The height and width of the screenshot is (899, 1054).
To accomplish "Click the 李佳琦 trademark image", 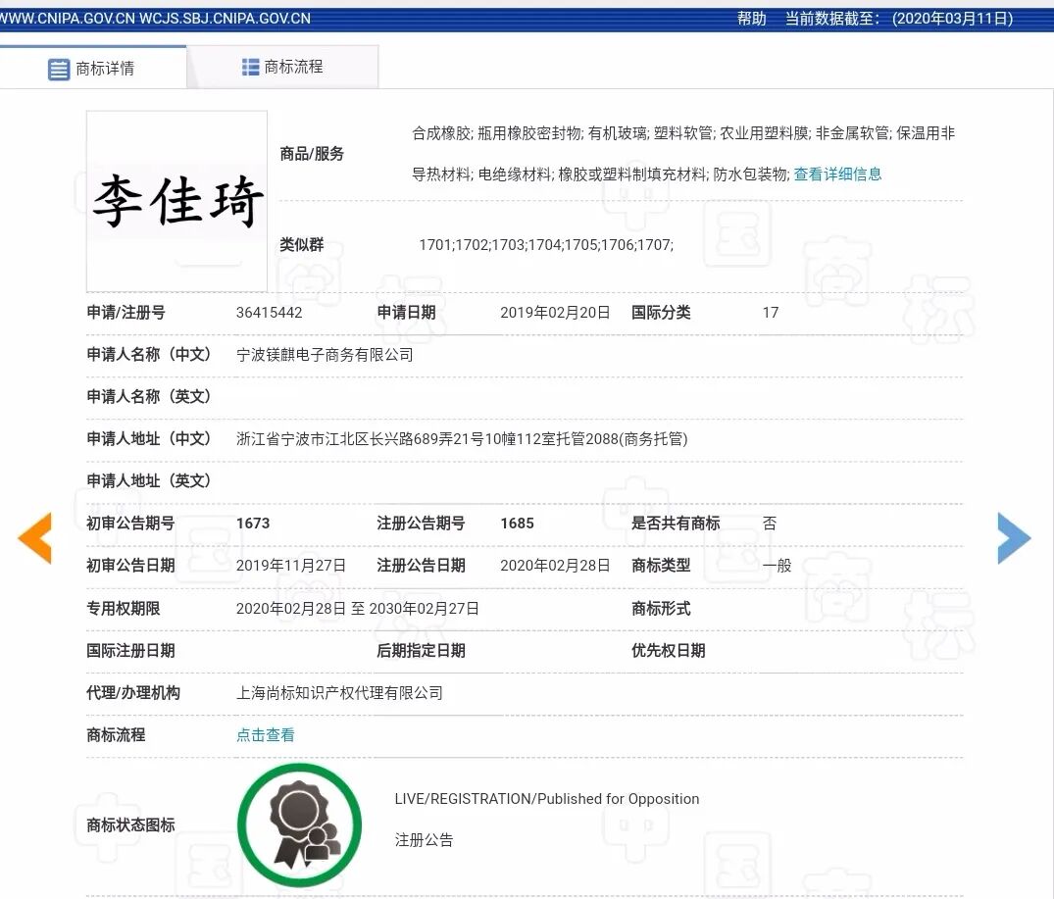I will click(x=176, y=201).
